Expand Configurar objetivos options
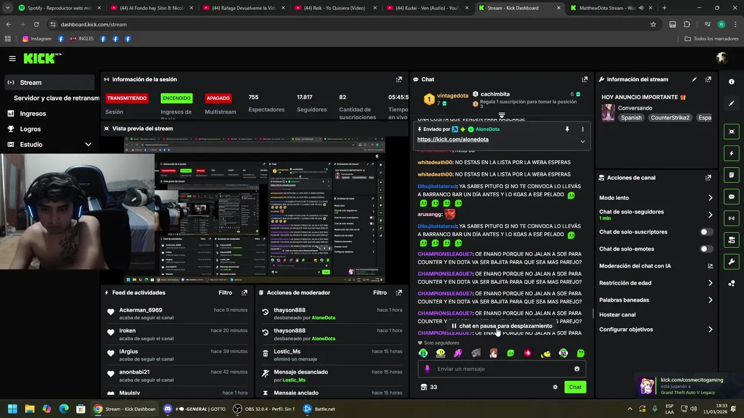The image size is (744, 418). pyautogui.click(x=710, y=330)
